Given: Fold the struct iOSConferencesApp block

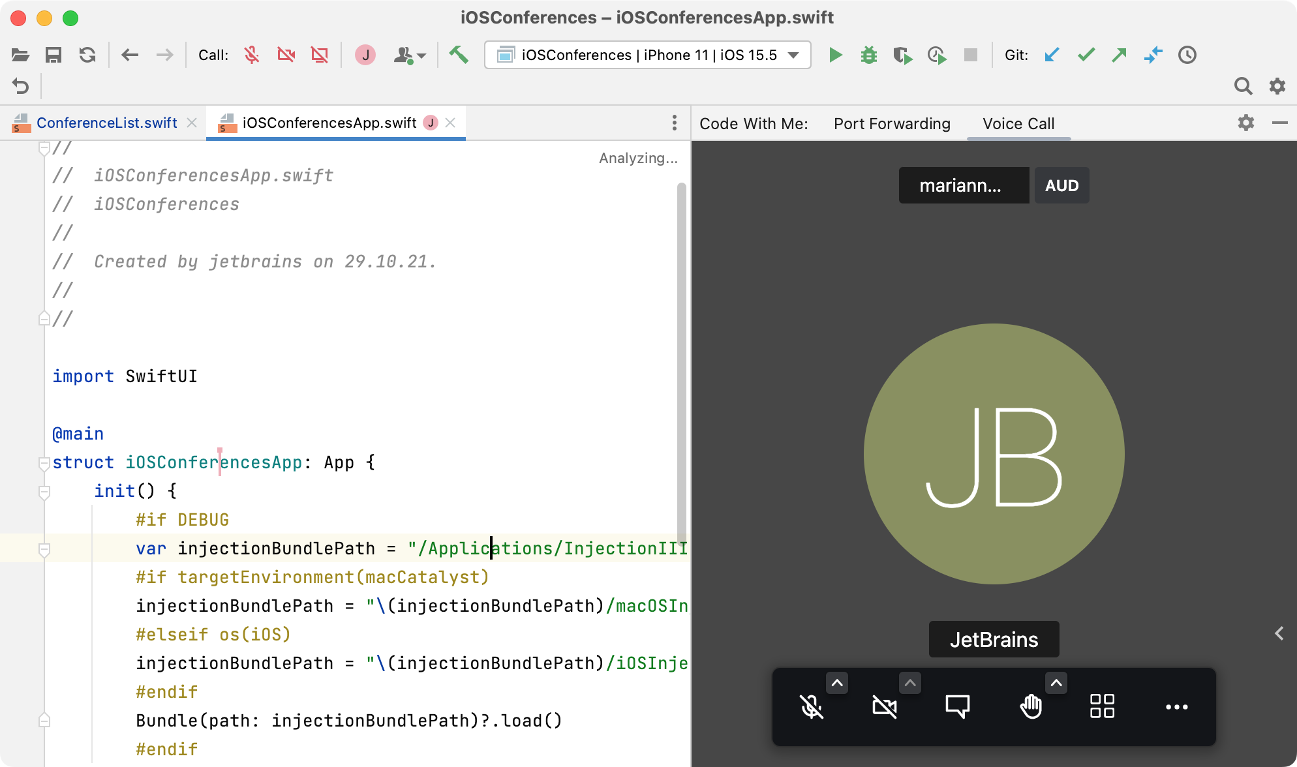Looking at the screenshot, I should pos(44,463).
